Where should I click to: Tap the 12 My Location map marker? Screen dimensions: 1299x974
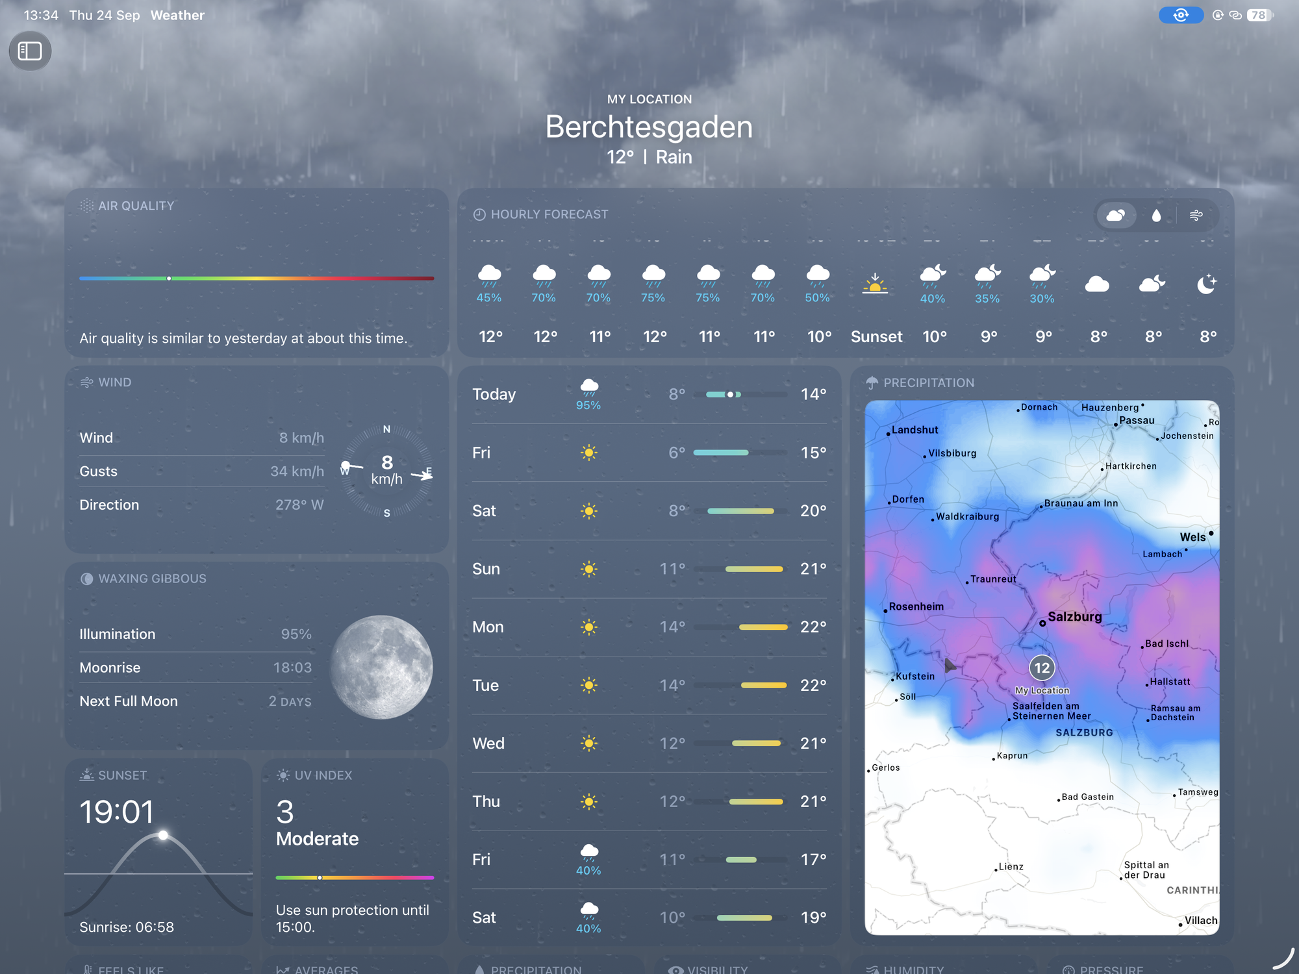1042,668
